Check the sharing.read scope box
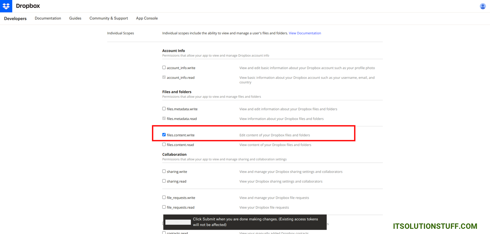The height and width of the screenshot is (234, 490). pyautogui.click(x=164, y=181)
